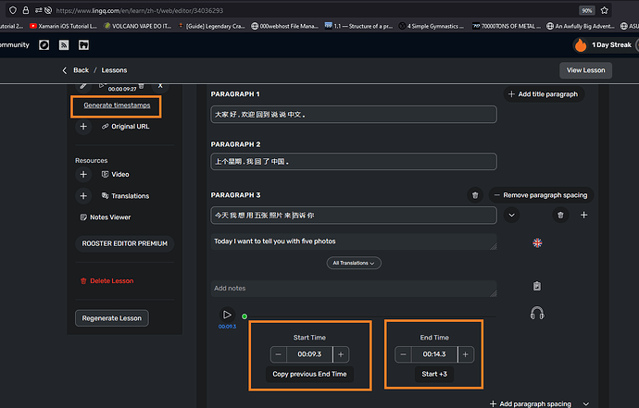Open the All Translations dropdown
Image resolution: width=639 pixels, height=408 pixels.
point(354,263)
